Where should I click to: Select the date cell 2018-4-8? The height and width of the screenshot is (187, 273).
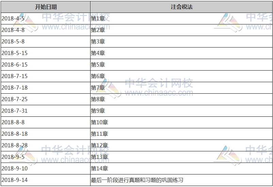click(46, 30)
